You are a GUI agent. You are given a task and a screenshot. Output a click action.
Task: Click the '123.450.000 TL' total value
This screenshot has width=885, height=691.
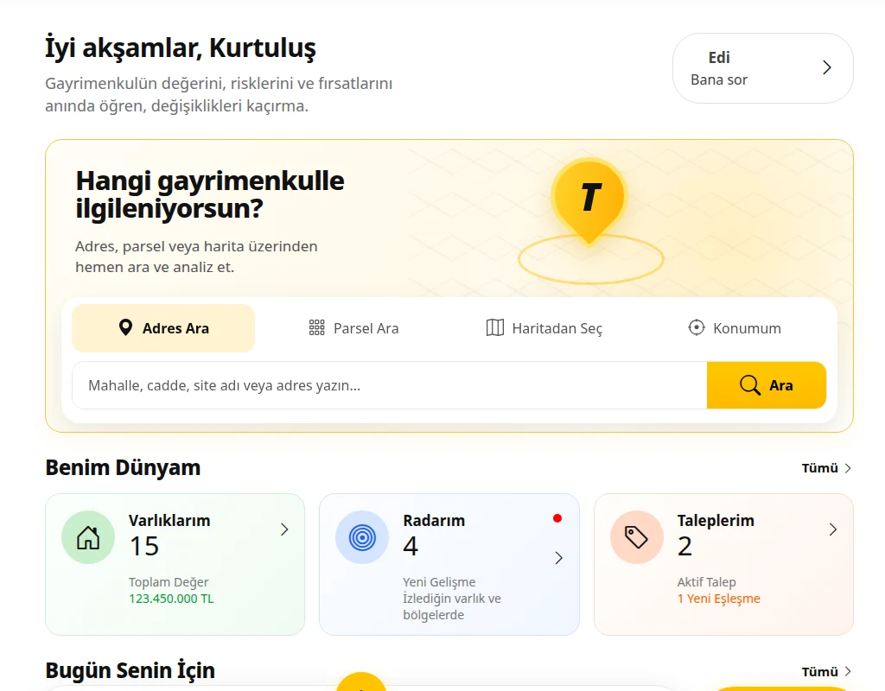coord(171,599)
